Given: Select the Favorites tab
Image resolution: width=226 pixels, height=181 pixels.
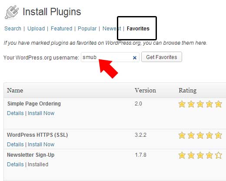Looking at the screenshot, I should (x=138, y=29).
